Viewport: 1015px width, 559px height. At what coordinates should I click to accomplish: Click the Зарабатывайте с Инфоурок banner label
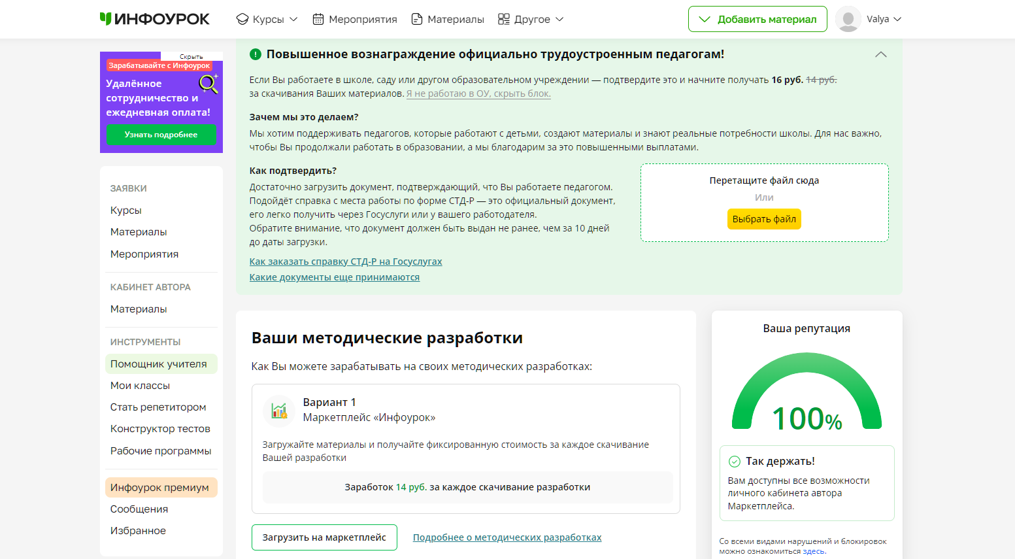point(159,65)
